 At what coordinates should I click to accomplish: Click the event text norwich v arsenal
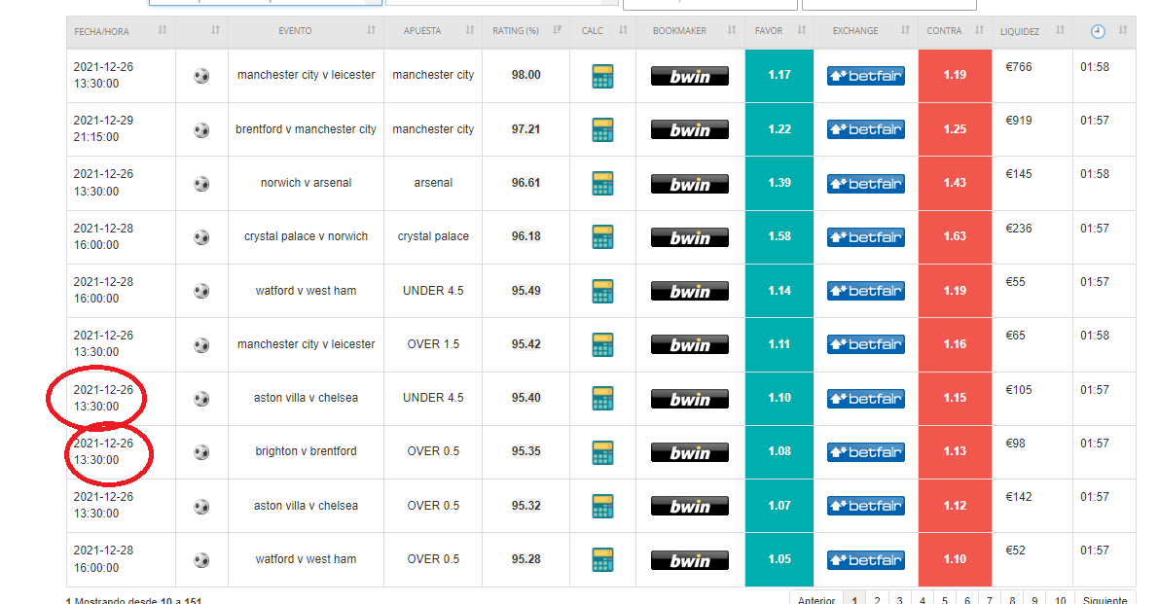[x=306, y=183]
